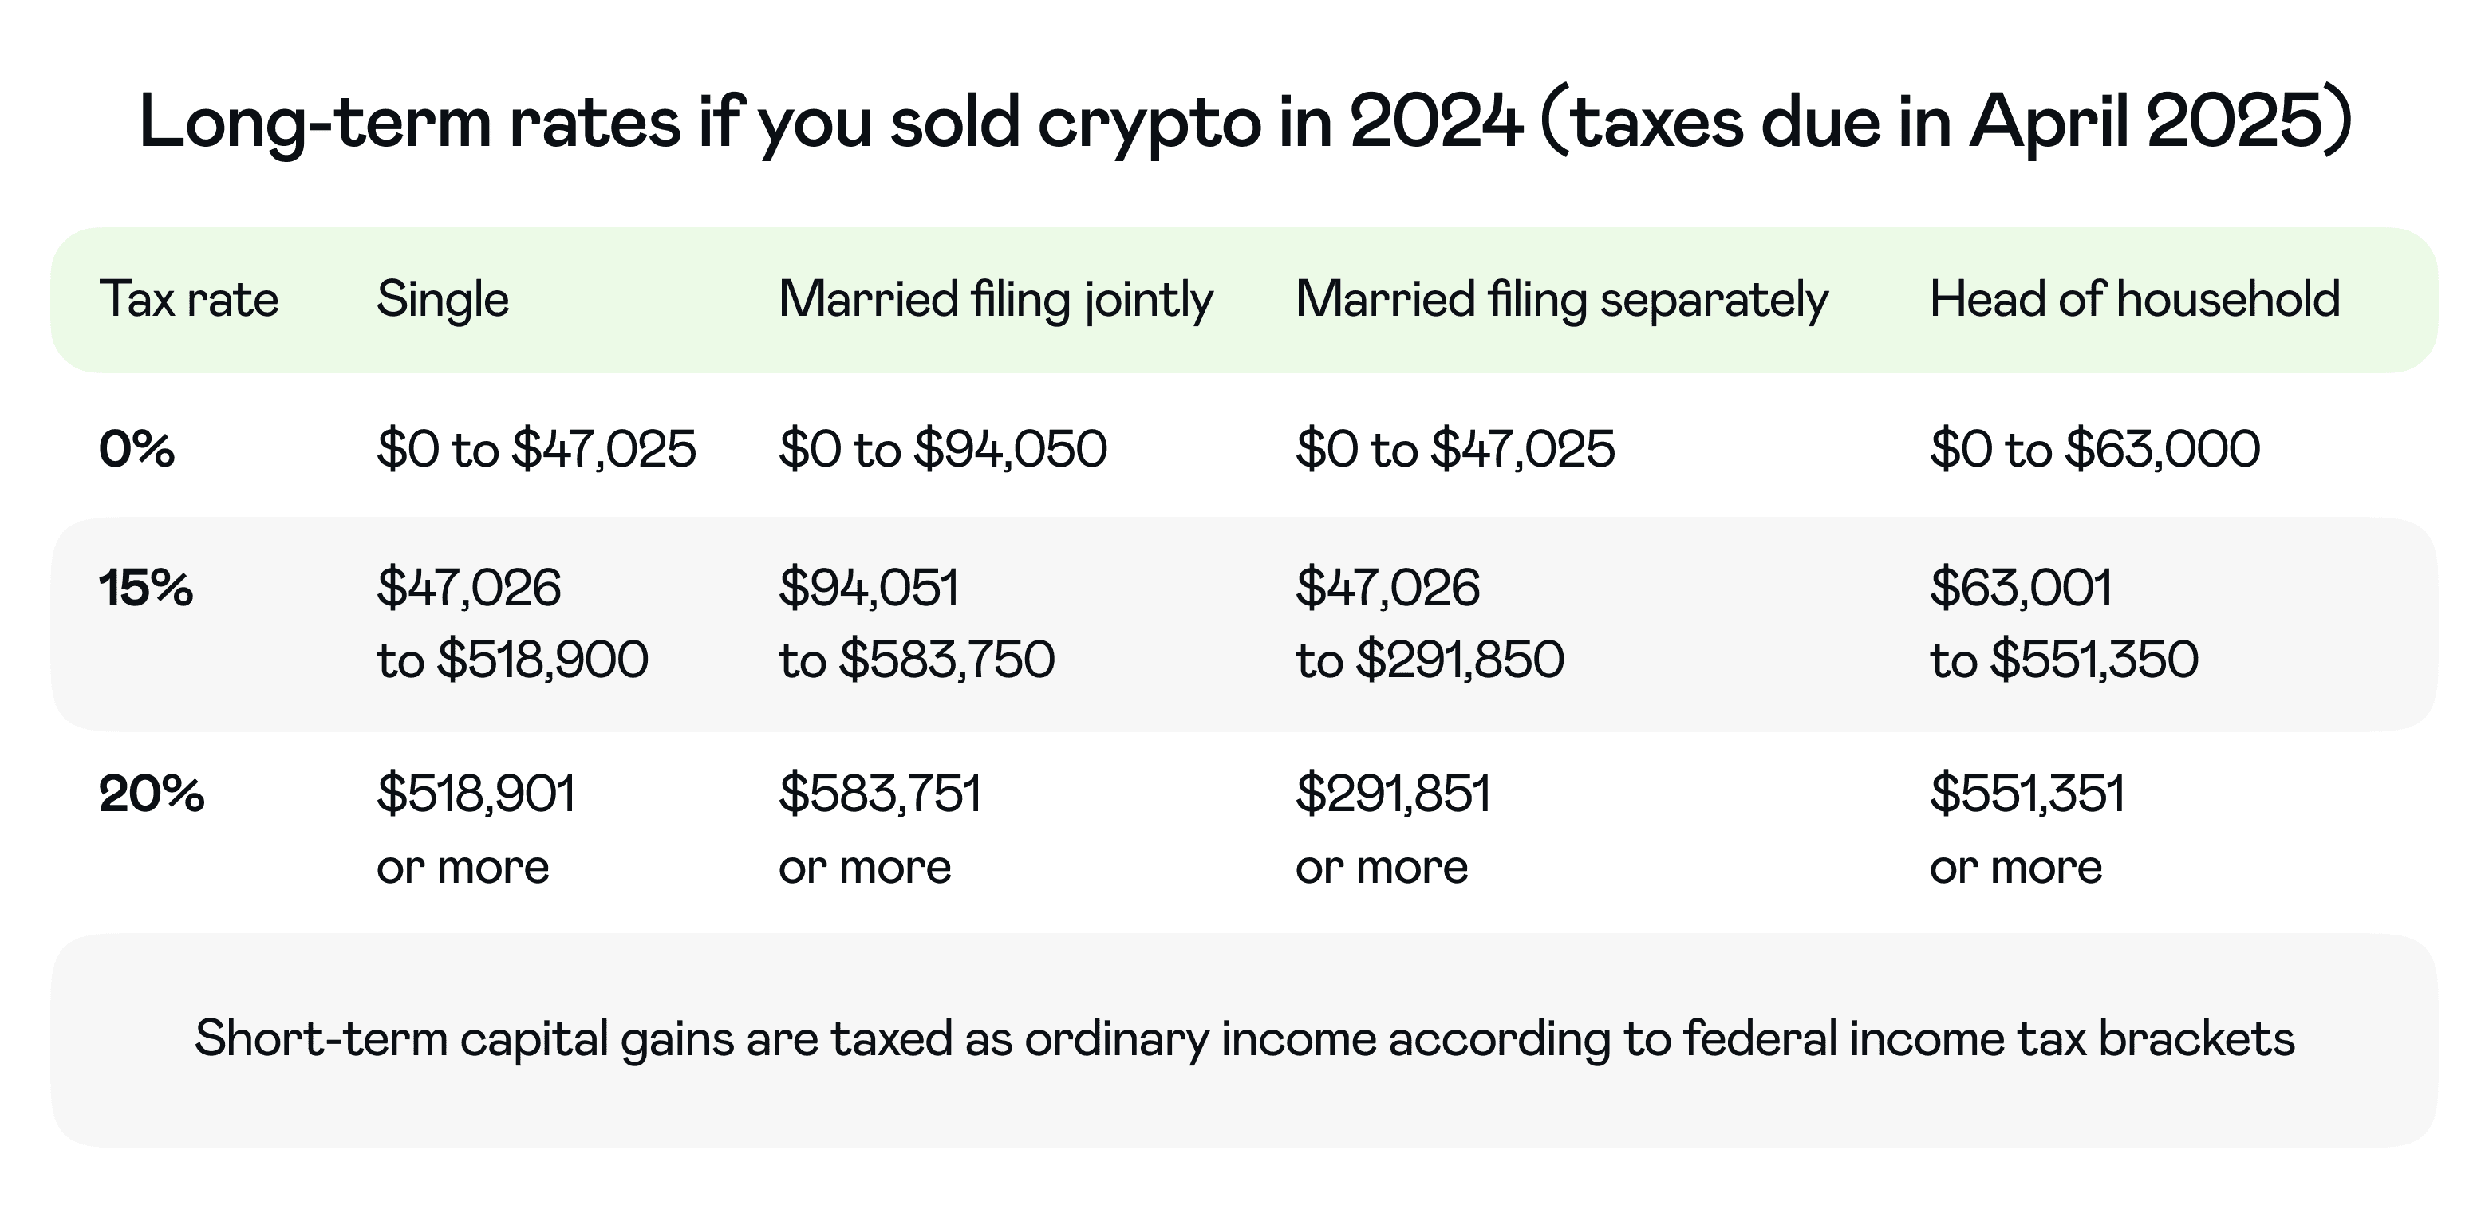Select the Single filer $0 to $47,025 cell
This screenshot has height=1225, width=2489.
click(x=536, y=449)
